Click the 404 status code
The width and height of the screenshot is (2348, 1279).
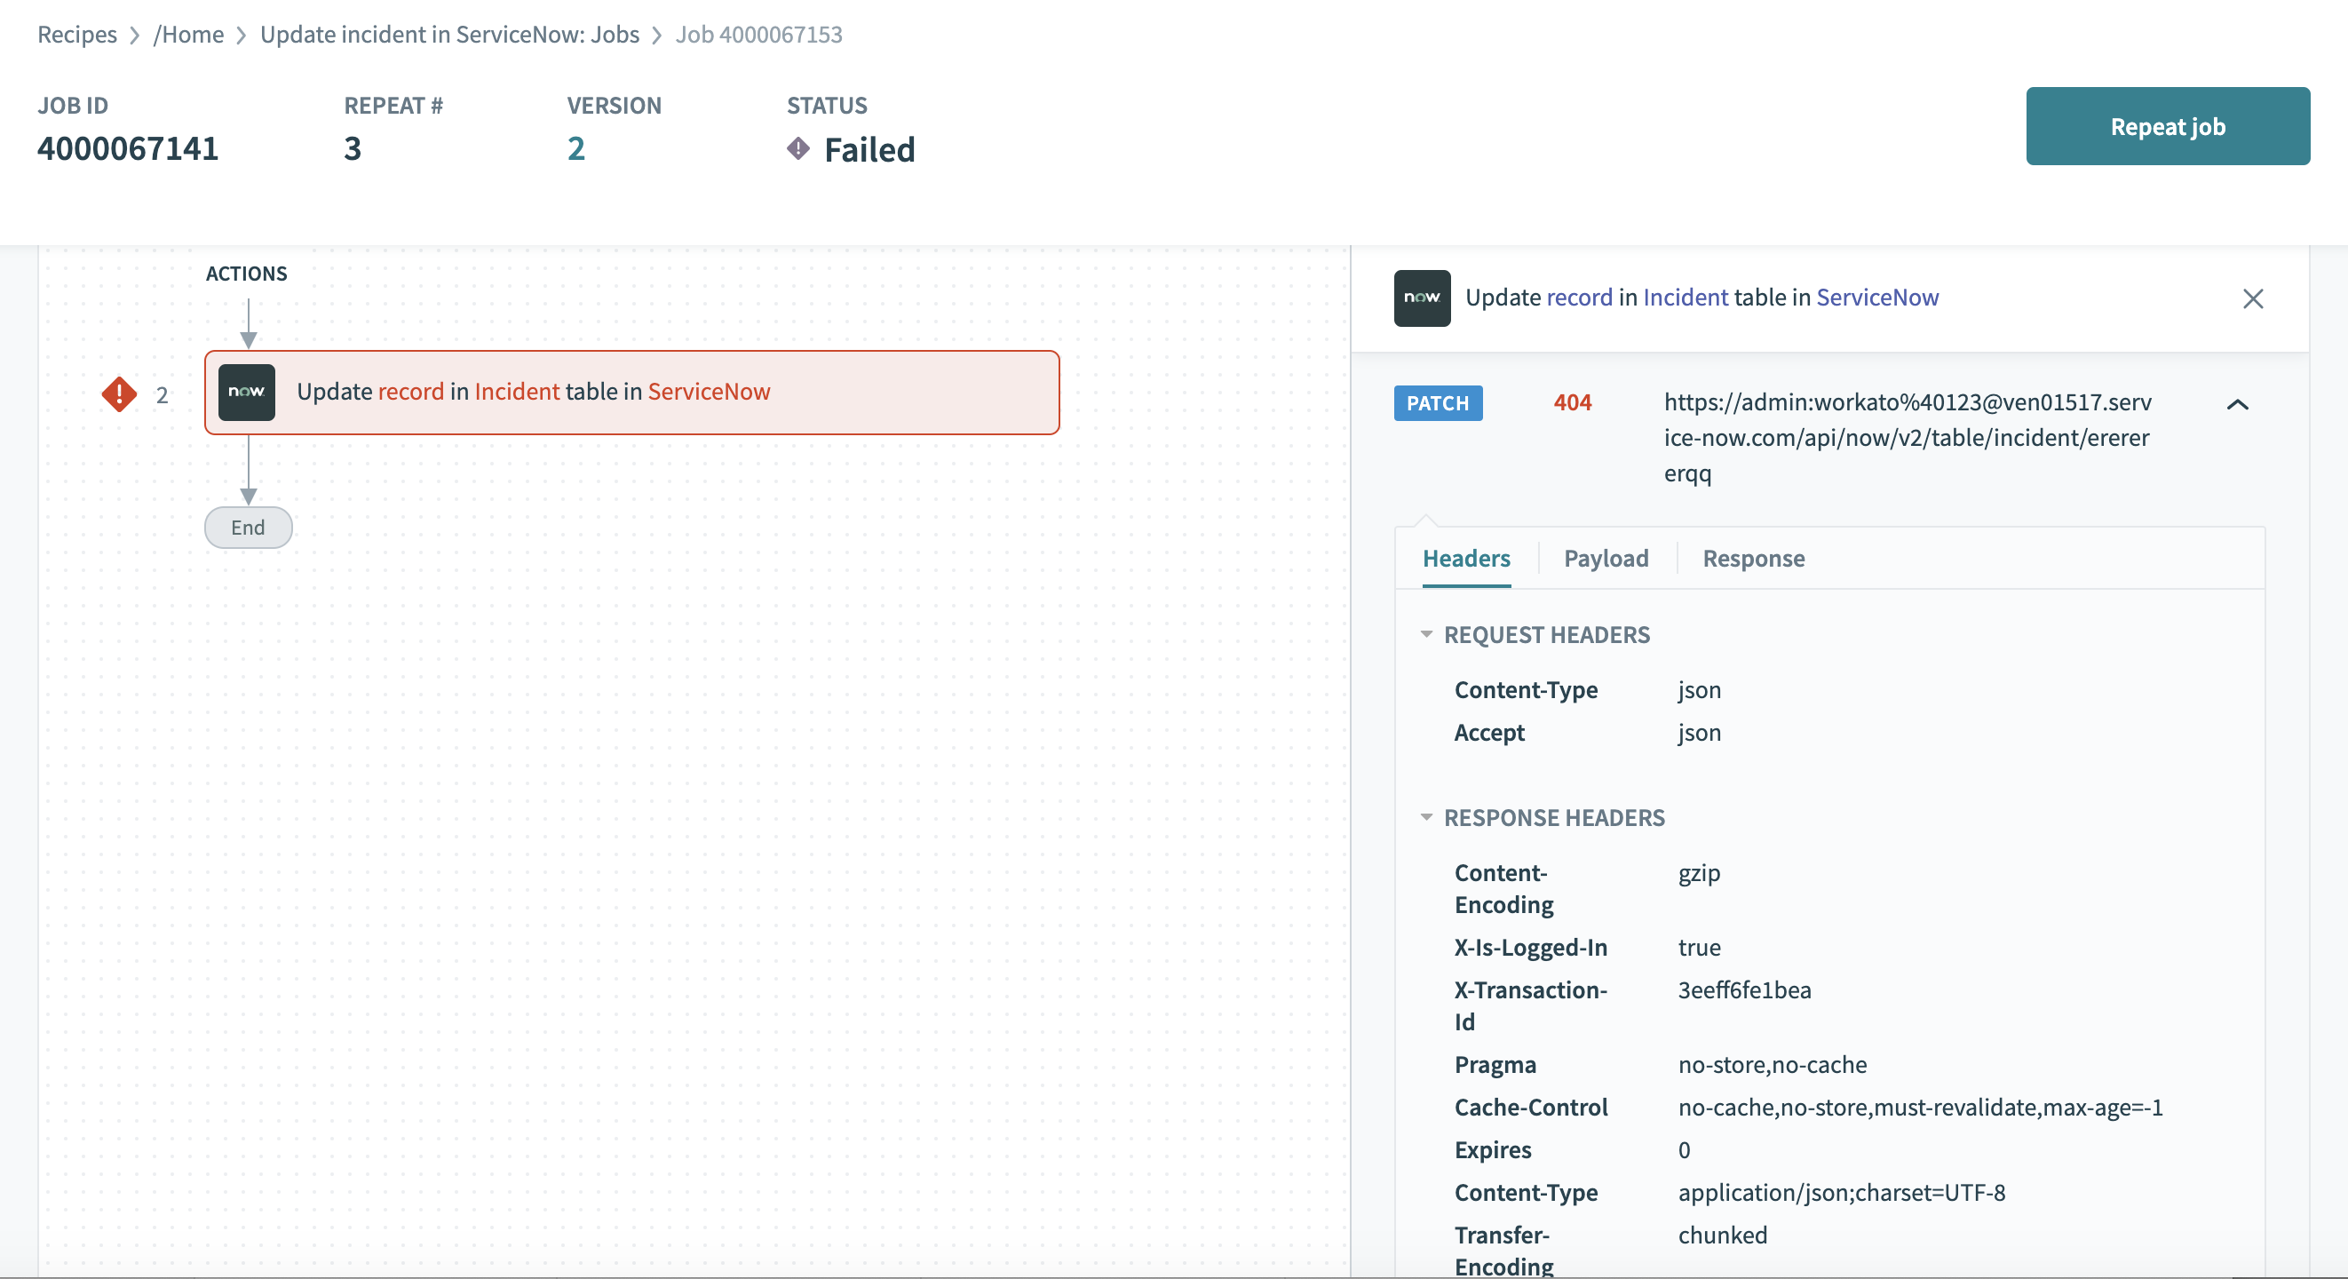click(1572, 402)
